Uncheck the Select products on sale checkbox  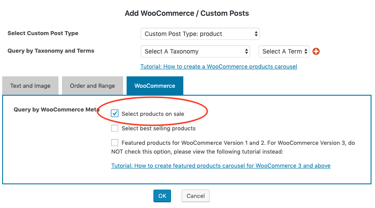(x=115, y=114)
